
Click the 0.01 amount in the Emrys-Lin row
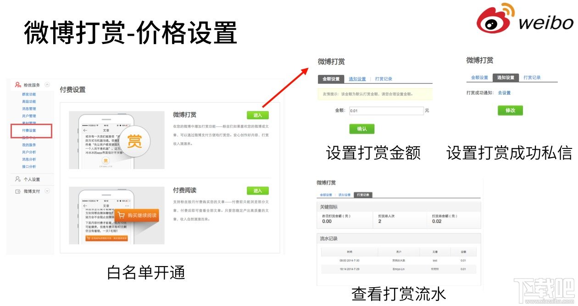(463, 269)
